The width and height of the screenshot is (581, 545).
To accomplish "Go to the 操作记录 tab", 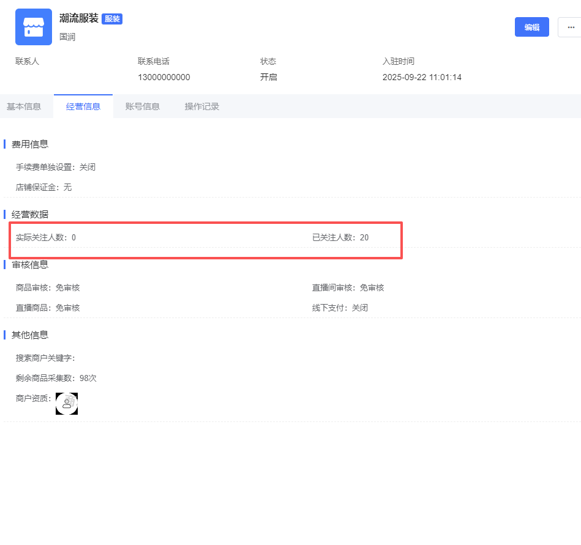I will pyautogui.click(x=202, y=106).
